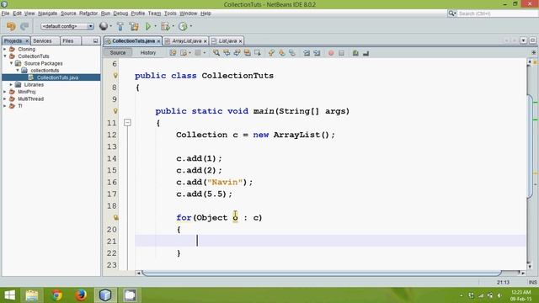
Task: Click the Build Project hammer icon
Action: (120, 26)
